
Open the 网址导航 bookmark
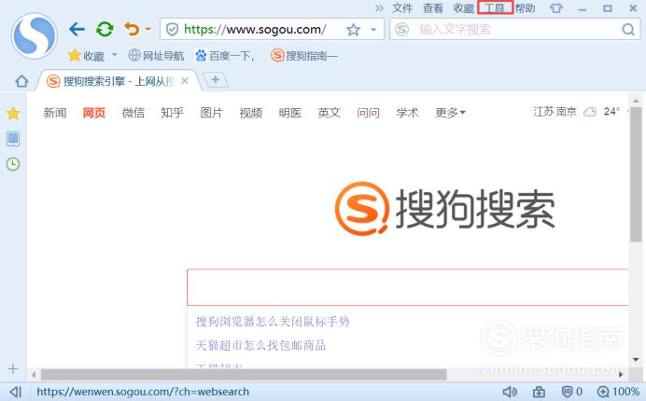coord(156,55)
